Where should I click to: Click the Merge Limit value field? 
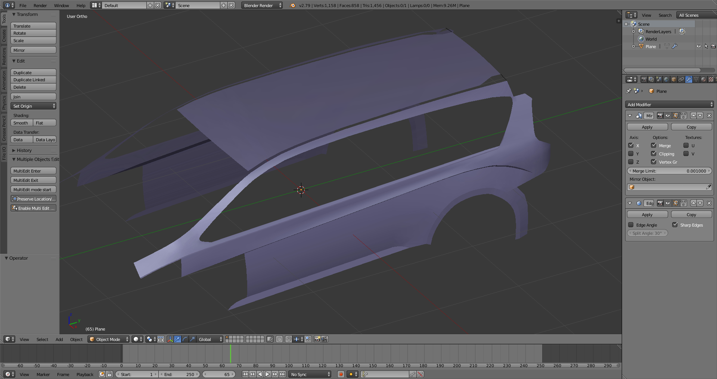tap(669, 171)
